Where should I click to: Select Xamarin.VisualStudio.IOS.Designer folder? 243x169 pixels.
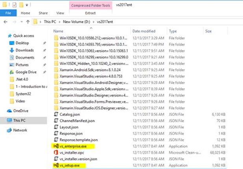(94, 108)
